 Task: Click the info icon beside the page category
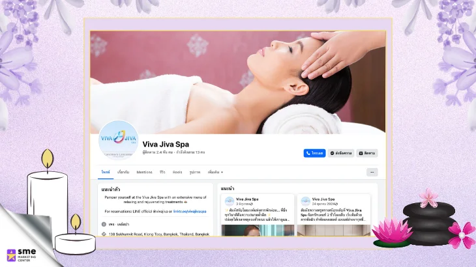(104, 224)
